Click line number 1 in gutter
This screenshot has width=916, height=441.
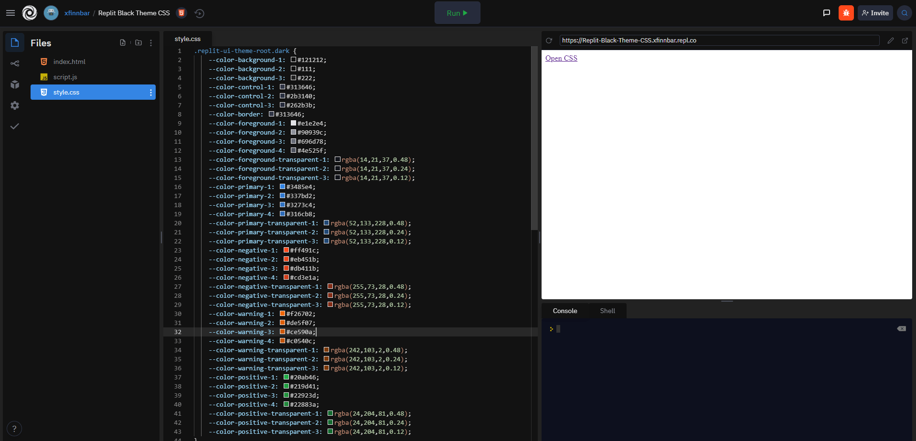coord(180,51)
